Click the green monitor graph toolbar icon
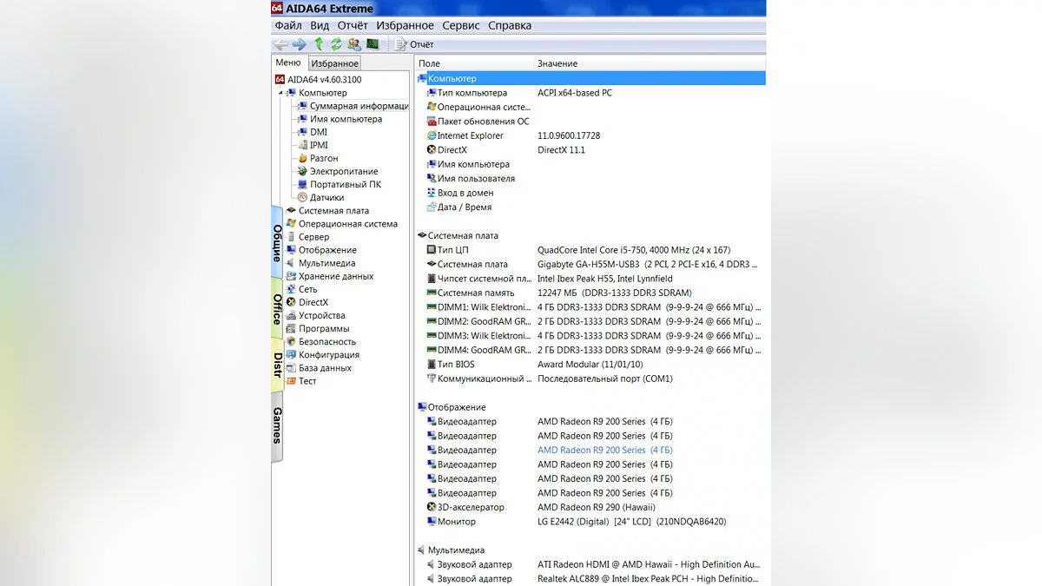1042x586 pixels. (x=373, y=44)
